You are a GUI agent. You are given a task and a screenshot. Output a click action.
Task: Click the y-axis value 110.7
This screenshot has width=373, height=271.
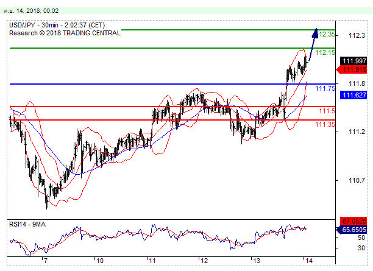click(x=357, y=180)
